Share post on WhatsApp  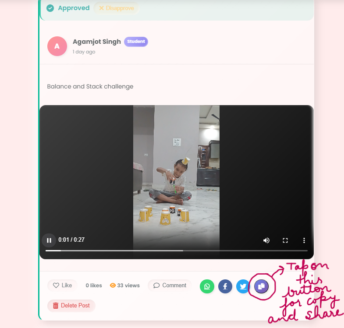click(x=207, y=286)
